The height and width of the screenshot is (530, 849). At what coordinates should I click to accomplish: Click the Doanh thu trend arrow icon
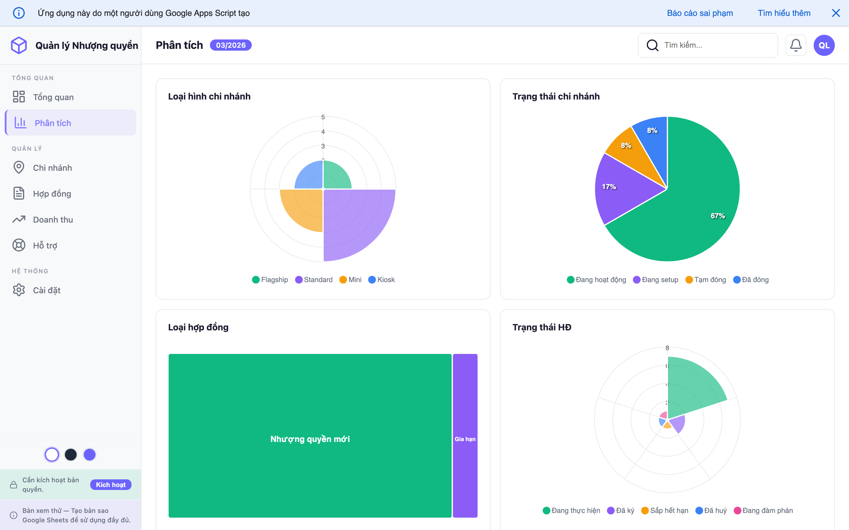tap(19, 219)
